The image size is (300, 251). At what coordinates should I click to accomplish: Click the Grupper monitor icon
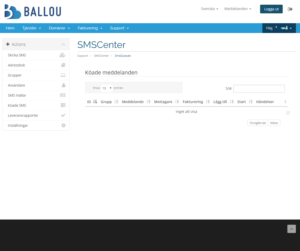coord(63,75)
